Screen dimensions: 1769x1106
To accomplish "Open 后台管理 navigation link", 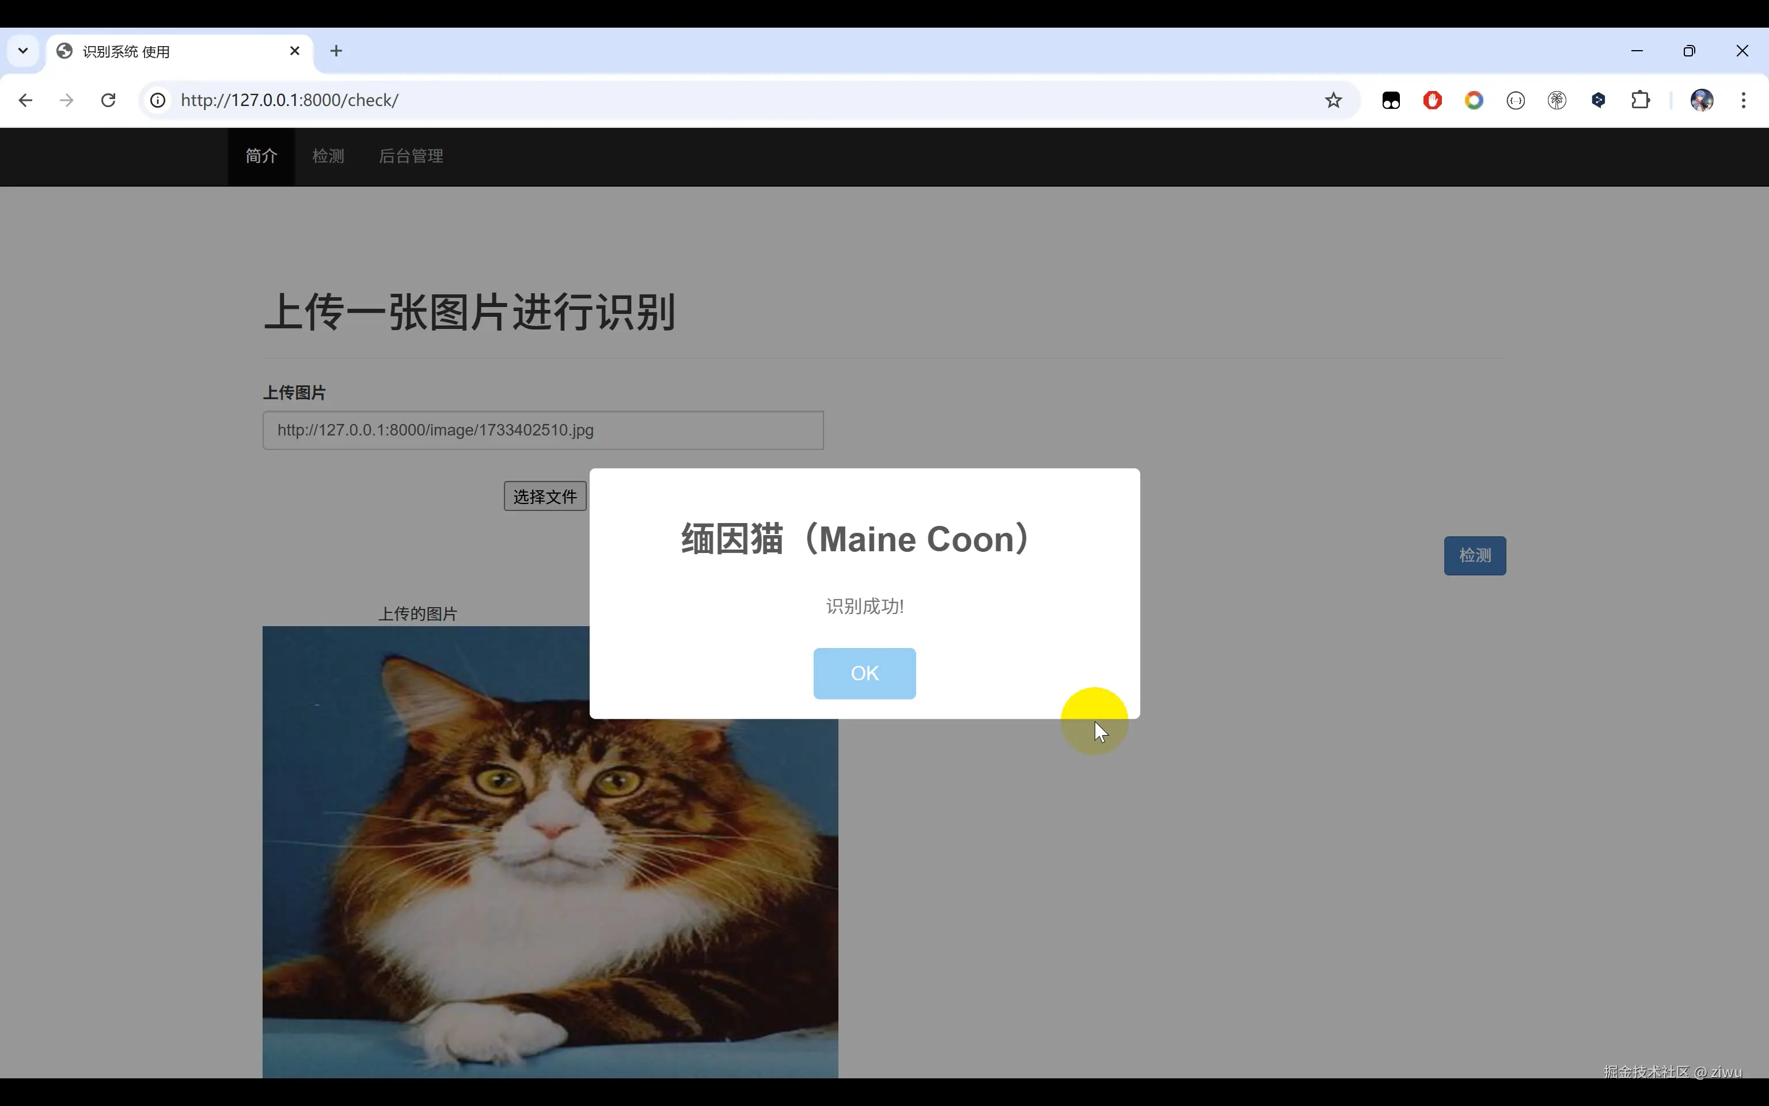I will pos(411,156).
